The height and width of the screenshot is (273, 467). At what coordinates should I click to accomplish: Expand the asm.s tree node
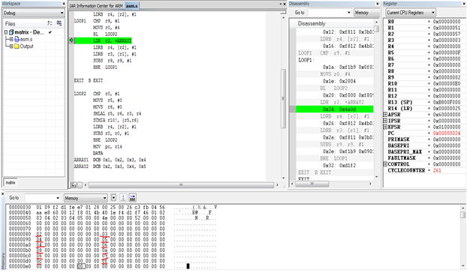tap(11, 39)
